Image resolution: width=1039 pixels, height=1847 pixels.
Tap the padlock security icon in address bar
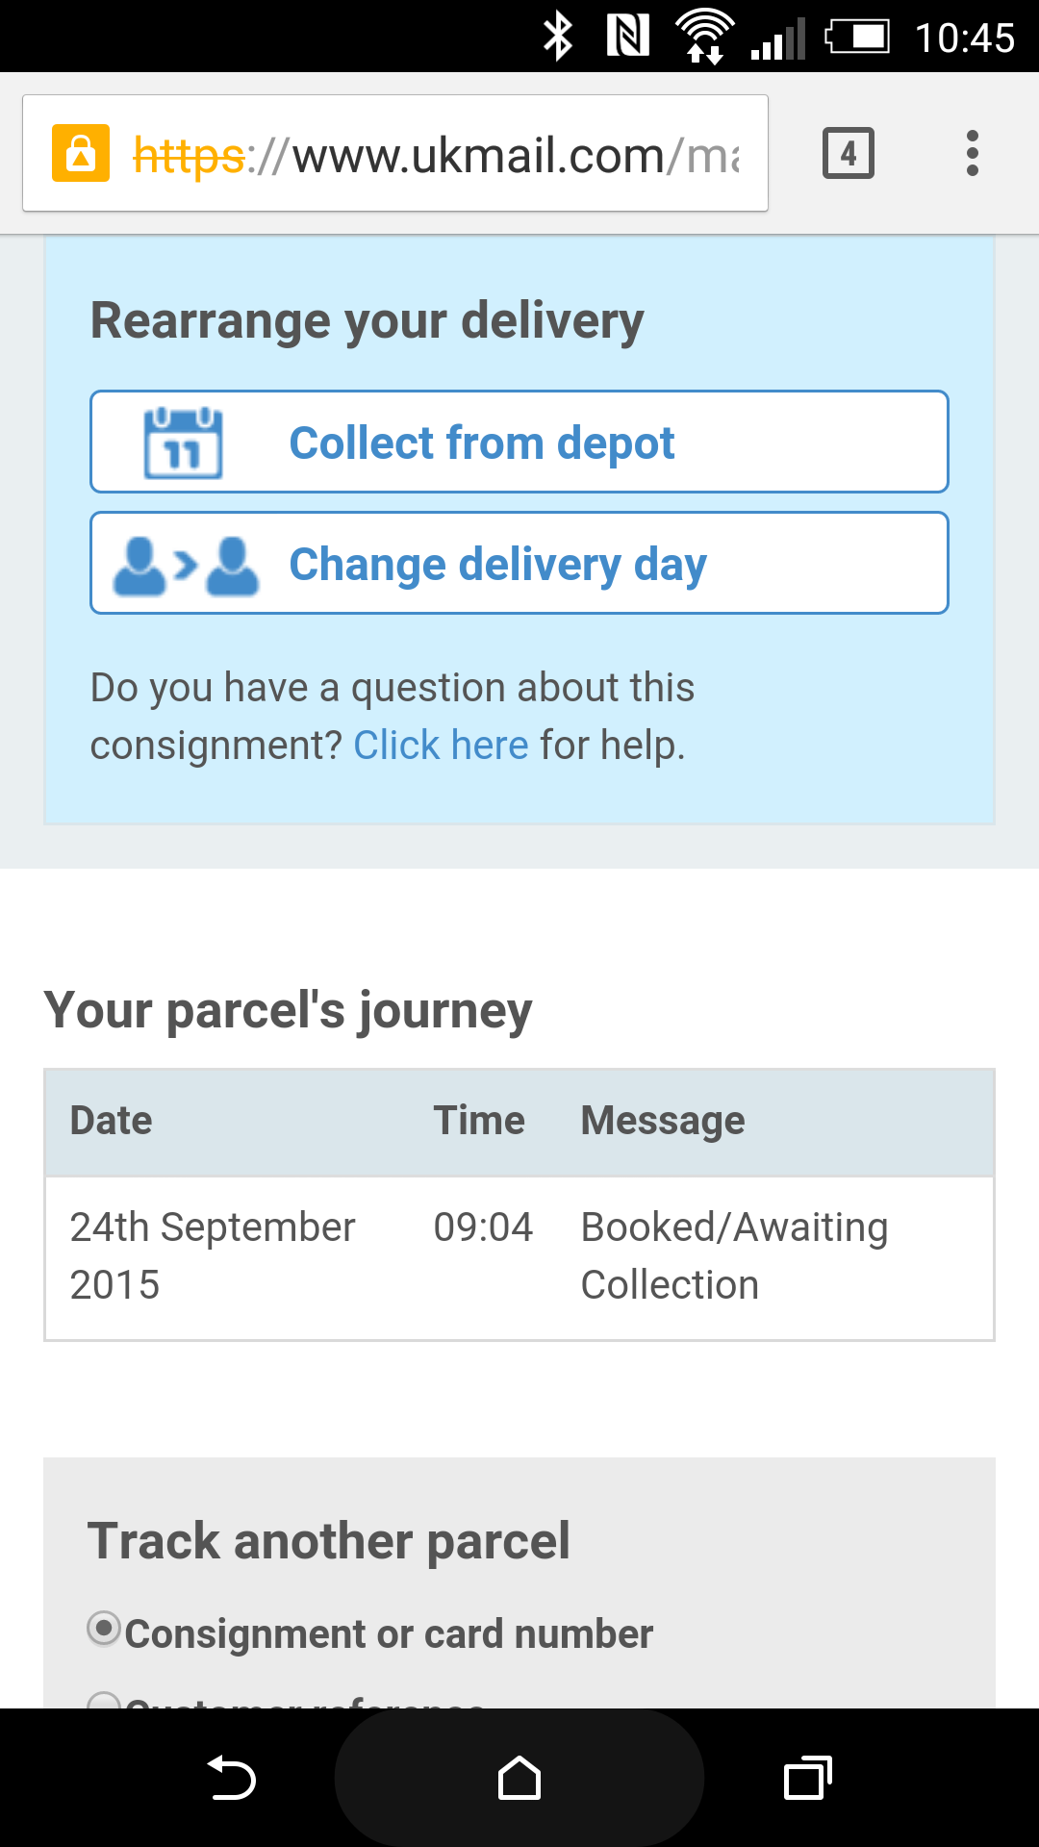[x=81, y=153]
